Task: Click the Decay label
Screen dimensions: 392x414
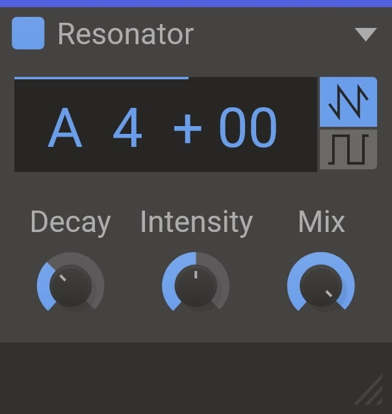Action: coord(70,222)
